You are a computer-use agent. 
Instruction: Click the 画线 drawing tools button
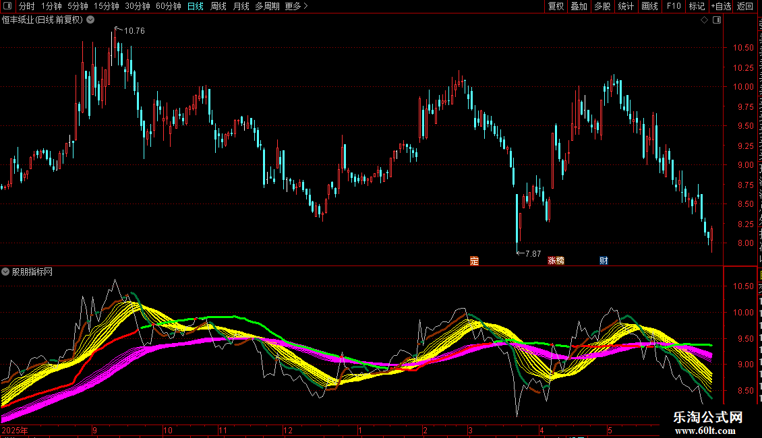click(650, 6)
